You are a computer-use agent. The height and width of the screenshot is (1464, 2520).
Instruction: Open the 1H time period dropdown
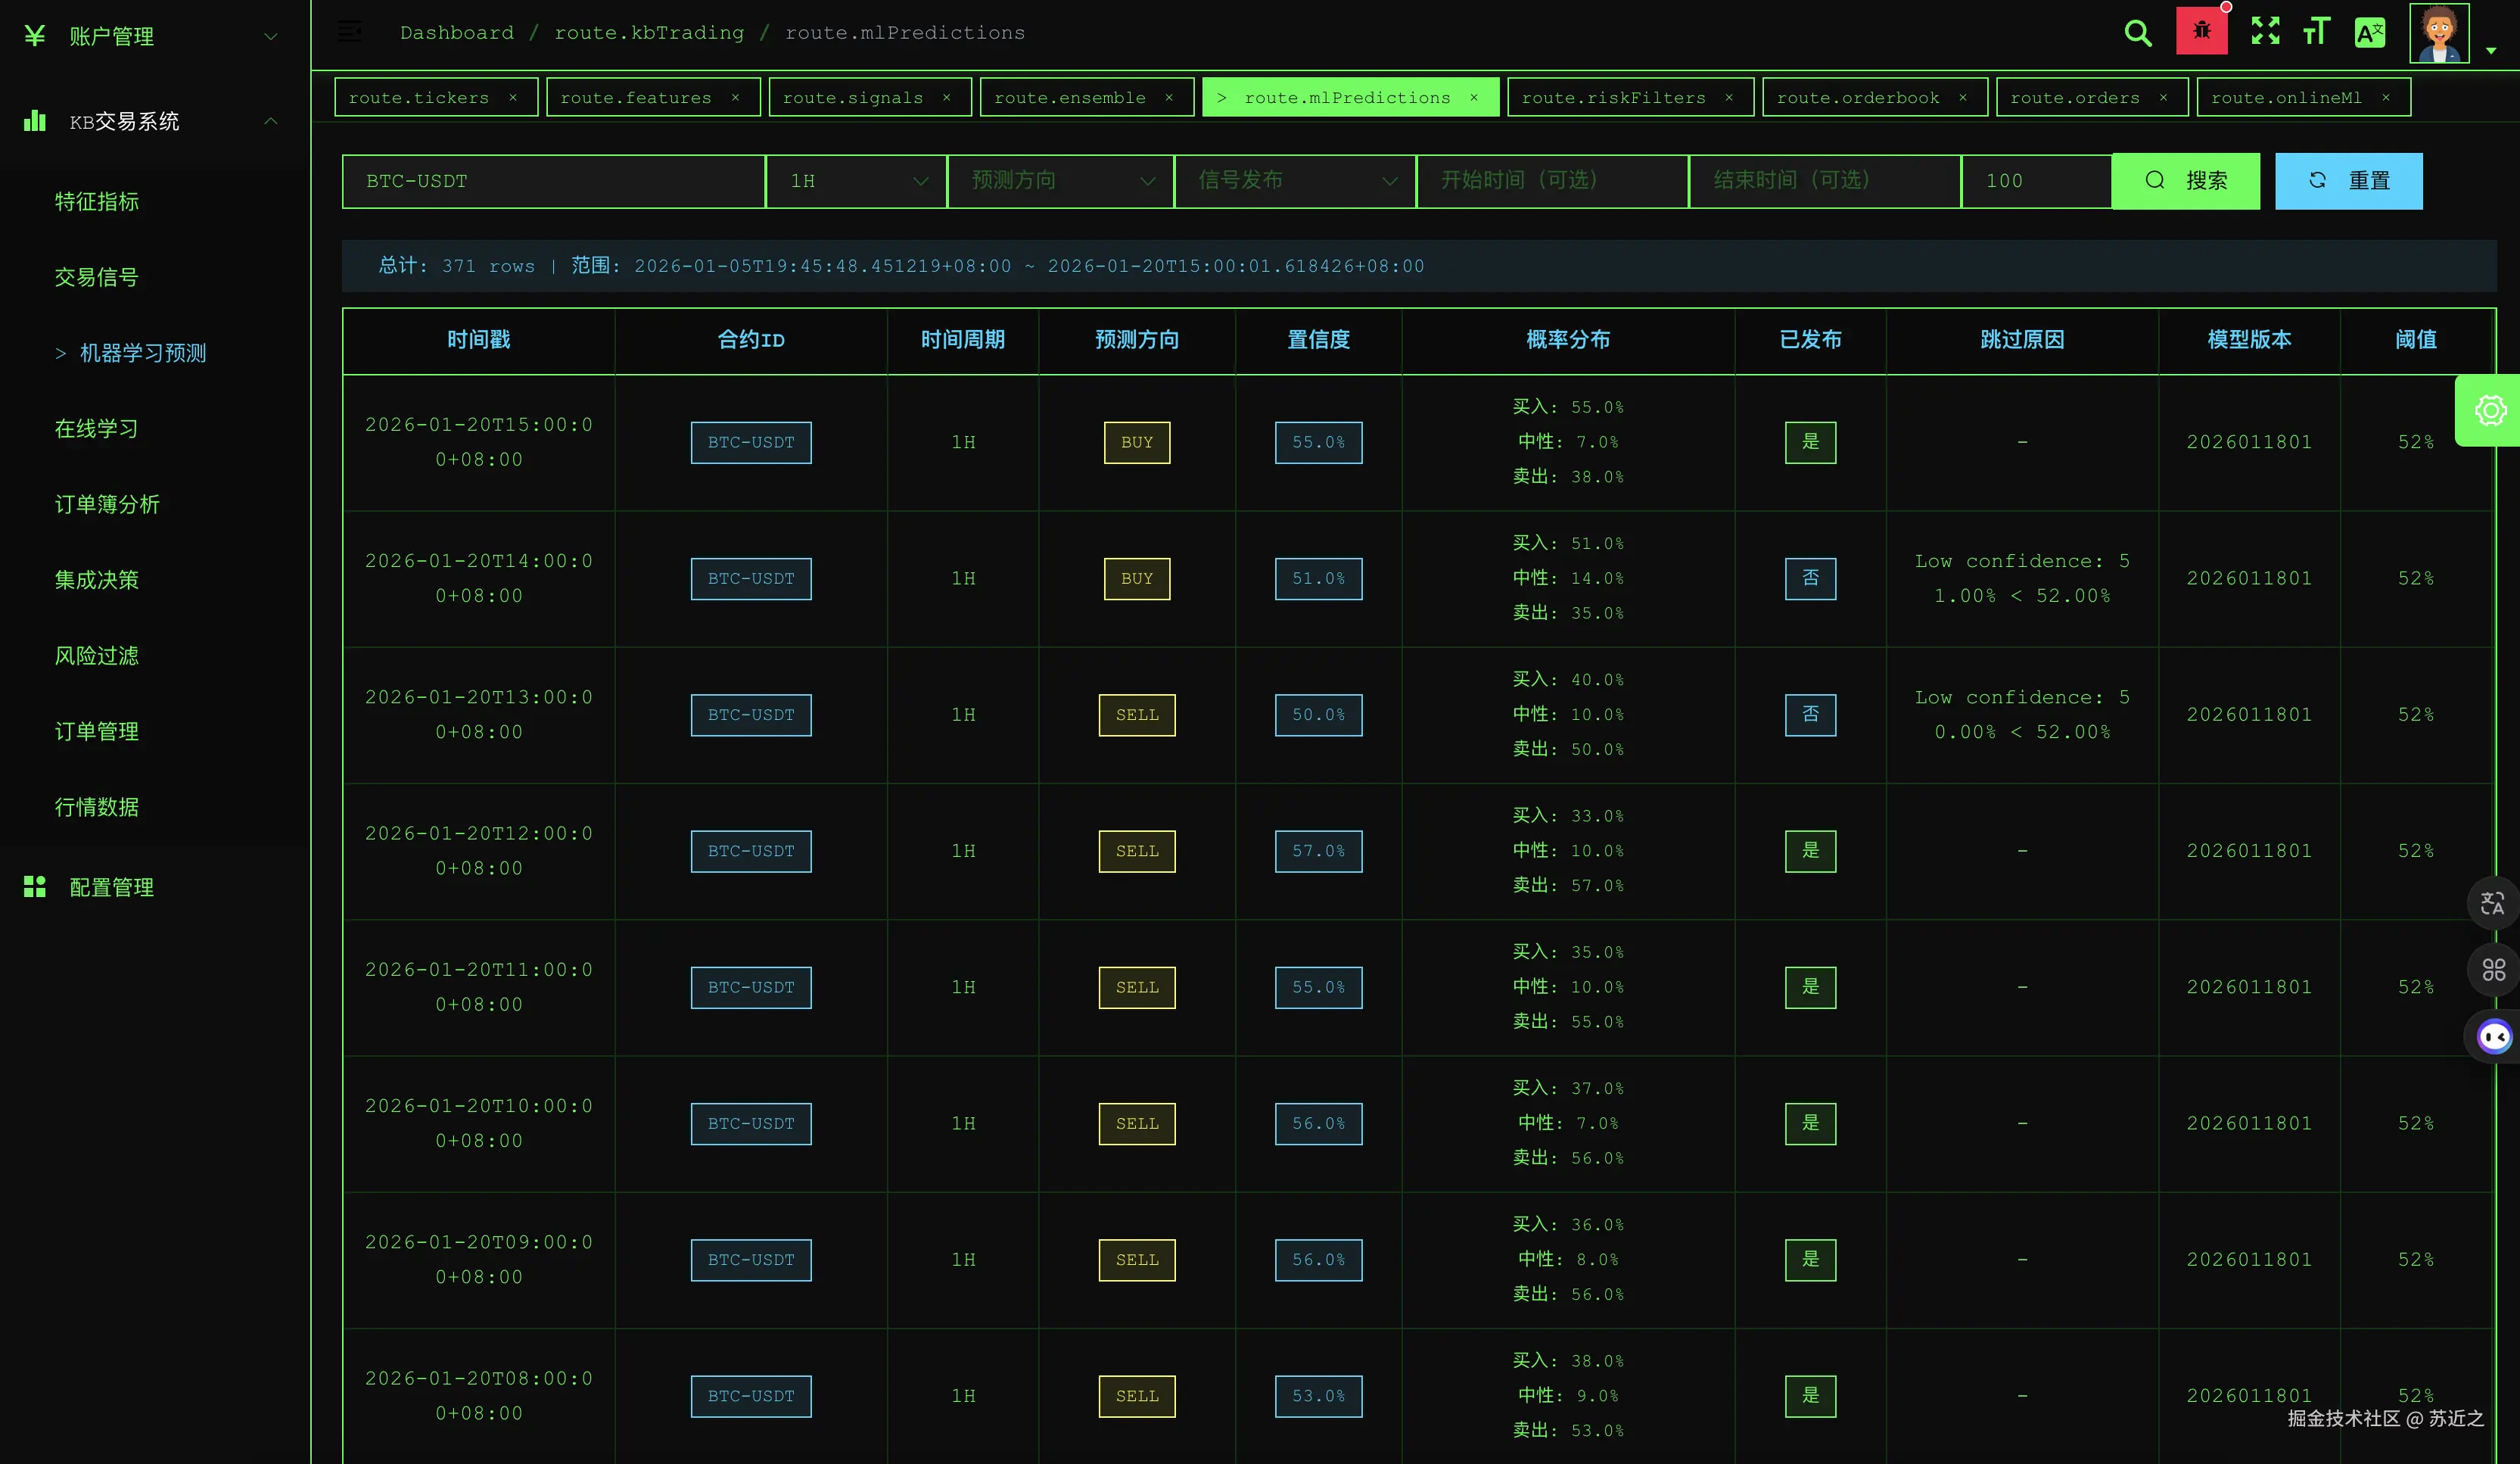(856, 181)
